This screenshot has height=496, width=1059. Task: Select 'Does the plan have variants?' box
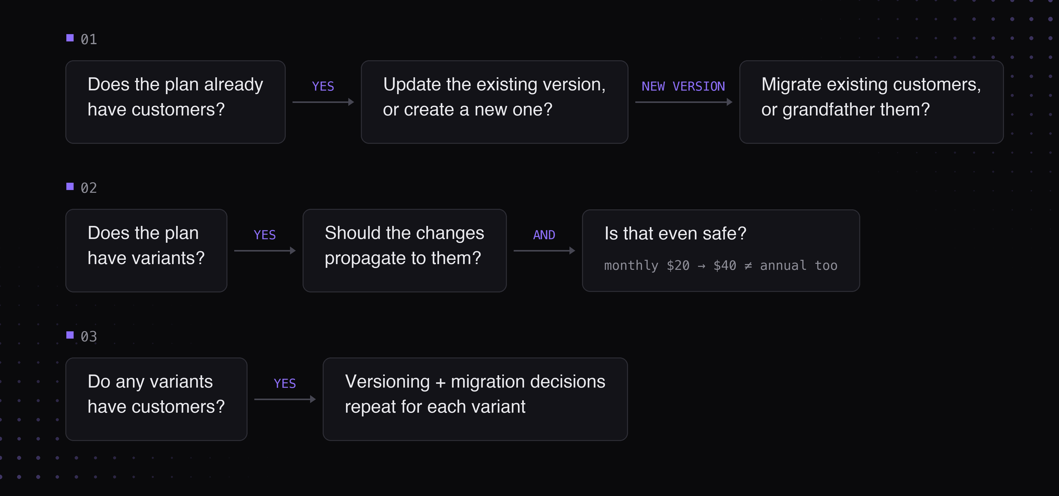tap(146, 251)
